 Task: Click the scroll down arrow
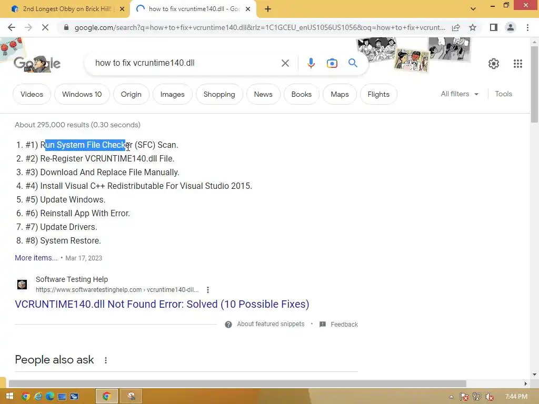pyautogui.click(x=534, y=375)
